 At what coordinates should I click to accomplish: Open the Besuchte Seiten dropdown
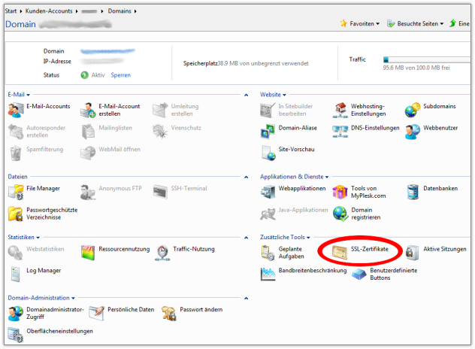coord(415,23)
